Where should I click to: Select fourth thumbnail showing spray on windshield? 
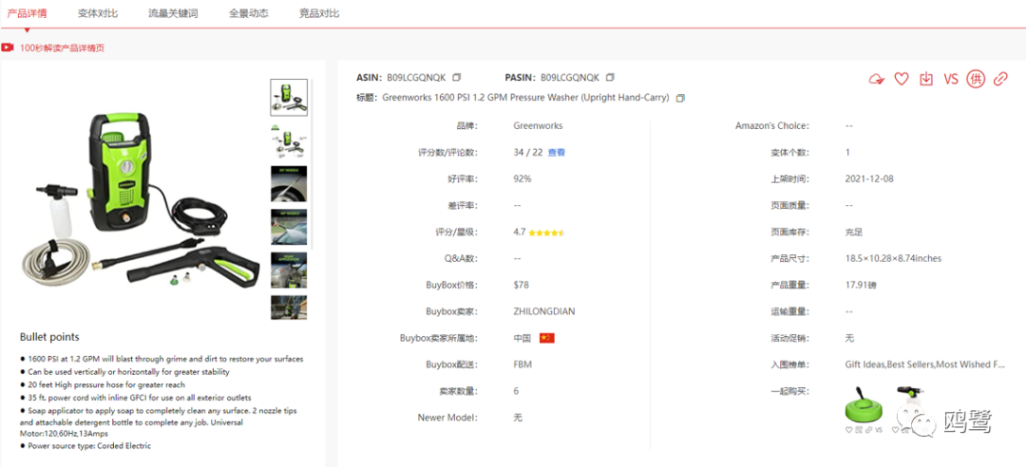[x=289, y=227]
